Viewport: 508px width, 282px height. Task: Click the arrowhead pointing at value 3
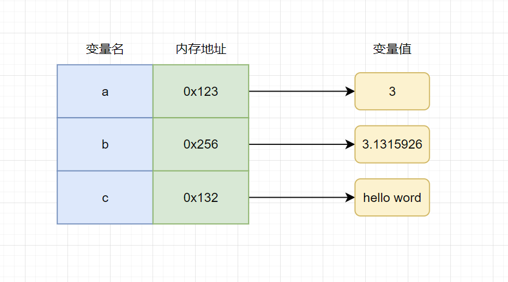350,92
